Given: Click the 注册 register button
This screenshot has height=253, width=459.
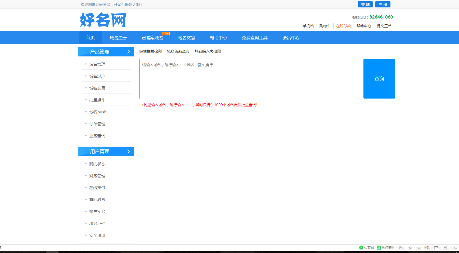Looking at the screenshot, I should coord(383,5).
